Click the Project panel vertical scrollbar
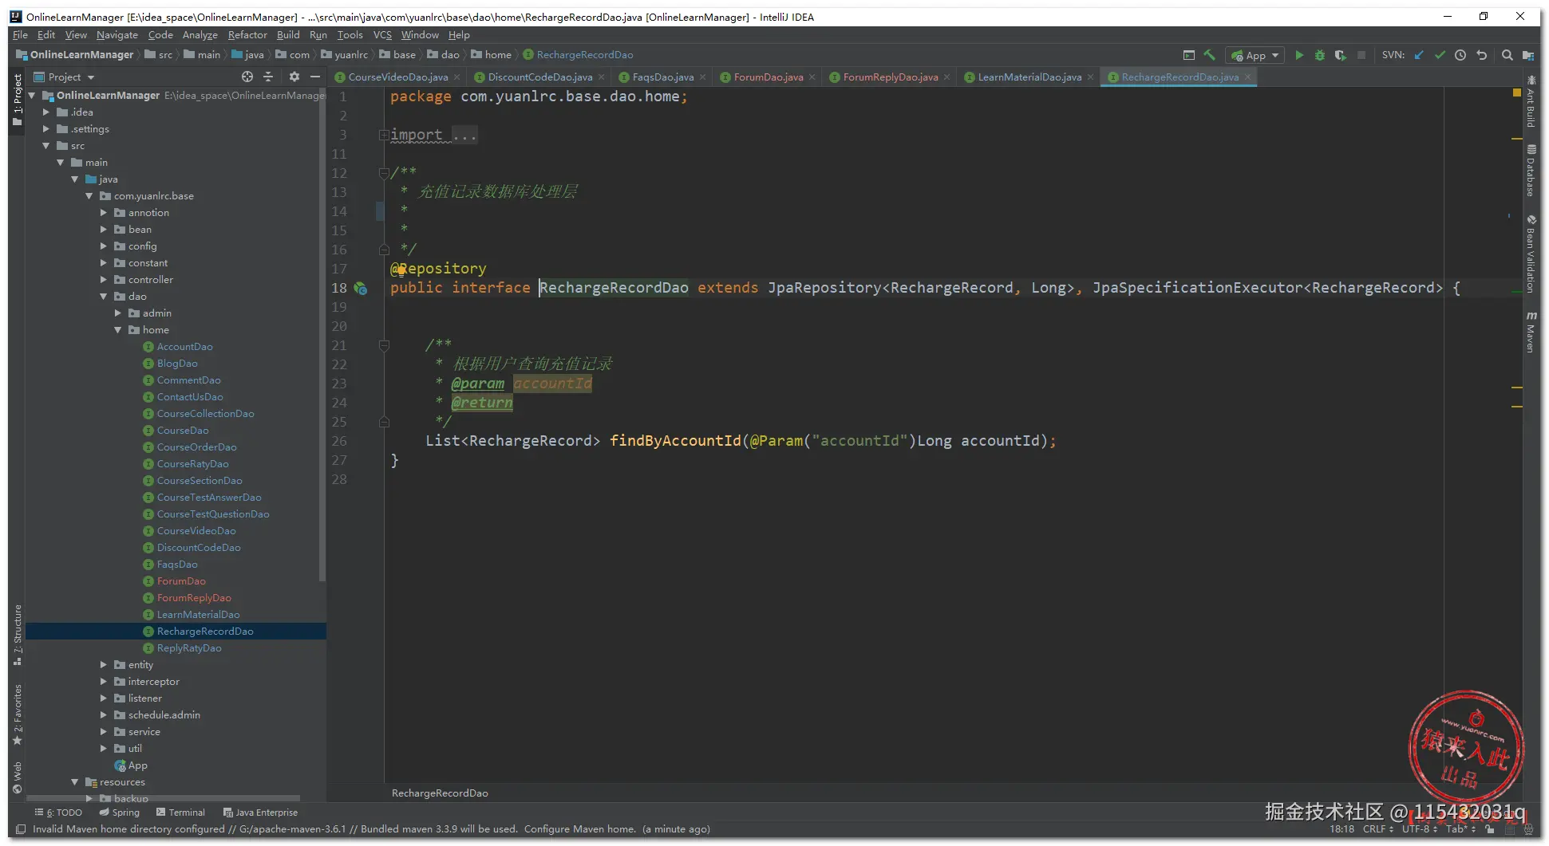1549x846 pixels. (322, 335)
